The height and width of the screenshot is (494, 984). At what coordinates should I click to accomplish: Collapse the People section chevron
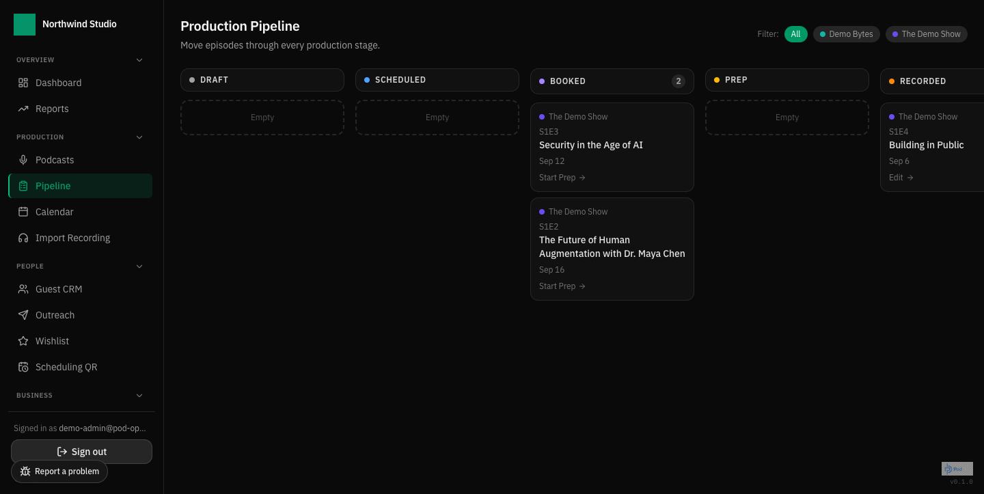[139, 266]
